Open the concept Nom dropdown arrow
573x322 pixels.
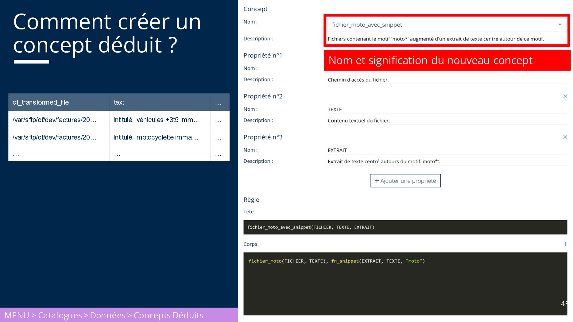coord(559,25)
